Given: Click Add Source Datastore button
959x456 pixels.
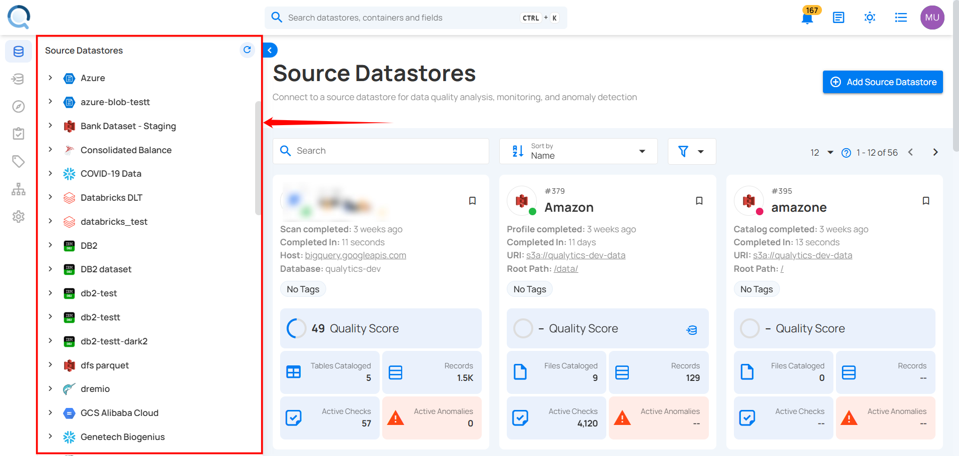Looking at the screenshot, I should pyautogui.click(x=882, y=82).
